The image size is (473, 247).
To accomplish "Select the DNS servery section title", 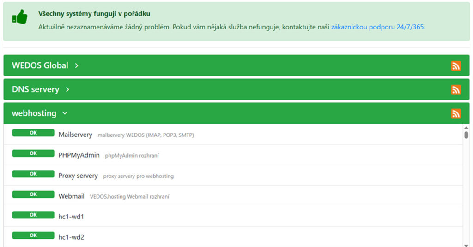I will tap(36, 89).
